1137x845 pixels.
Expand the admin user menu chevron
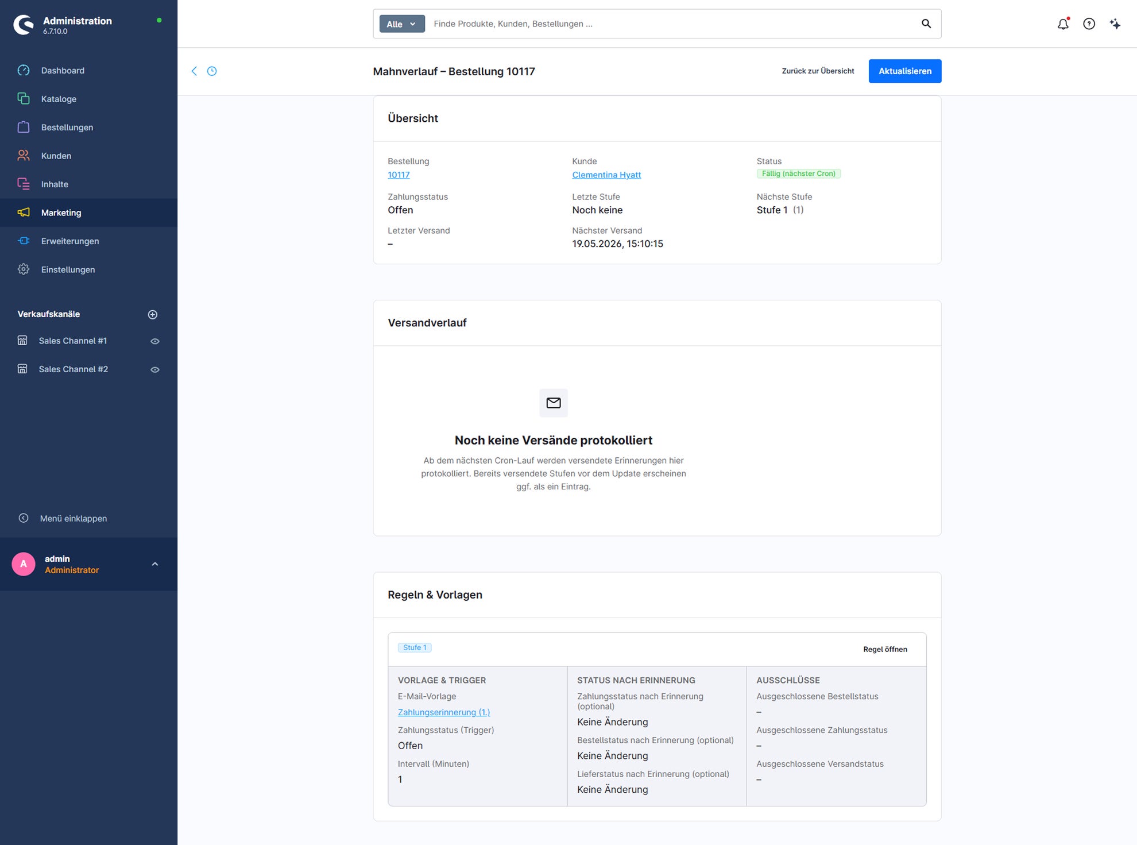pos(155,564)
